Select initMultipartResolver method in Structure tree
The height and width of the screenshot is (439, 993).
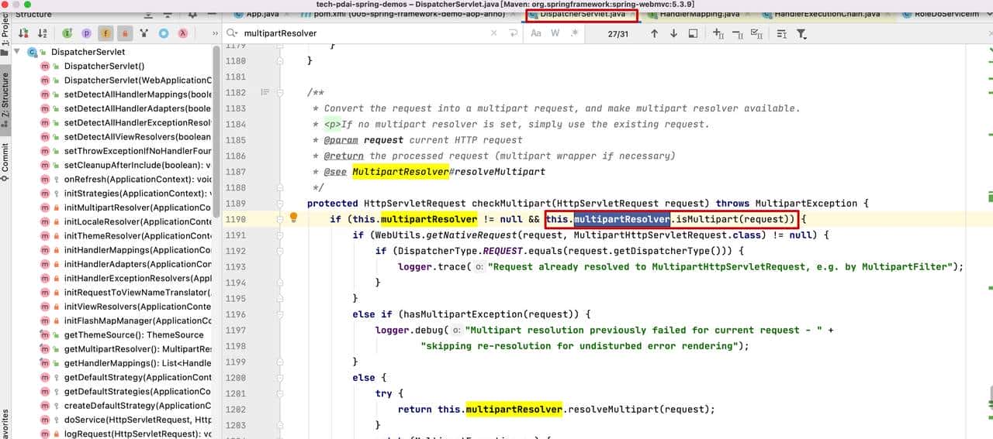(137, 207)
